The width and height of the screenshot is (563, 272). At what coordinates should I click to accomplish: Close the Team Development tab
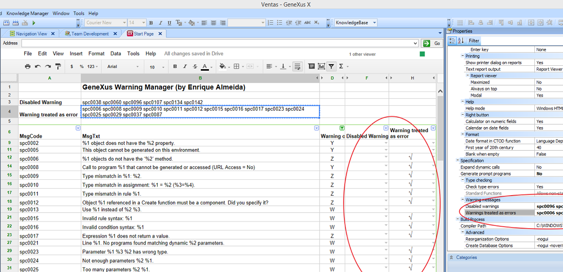[x=115, y=33]
